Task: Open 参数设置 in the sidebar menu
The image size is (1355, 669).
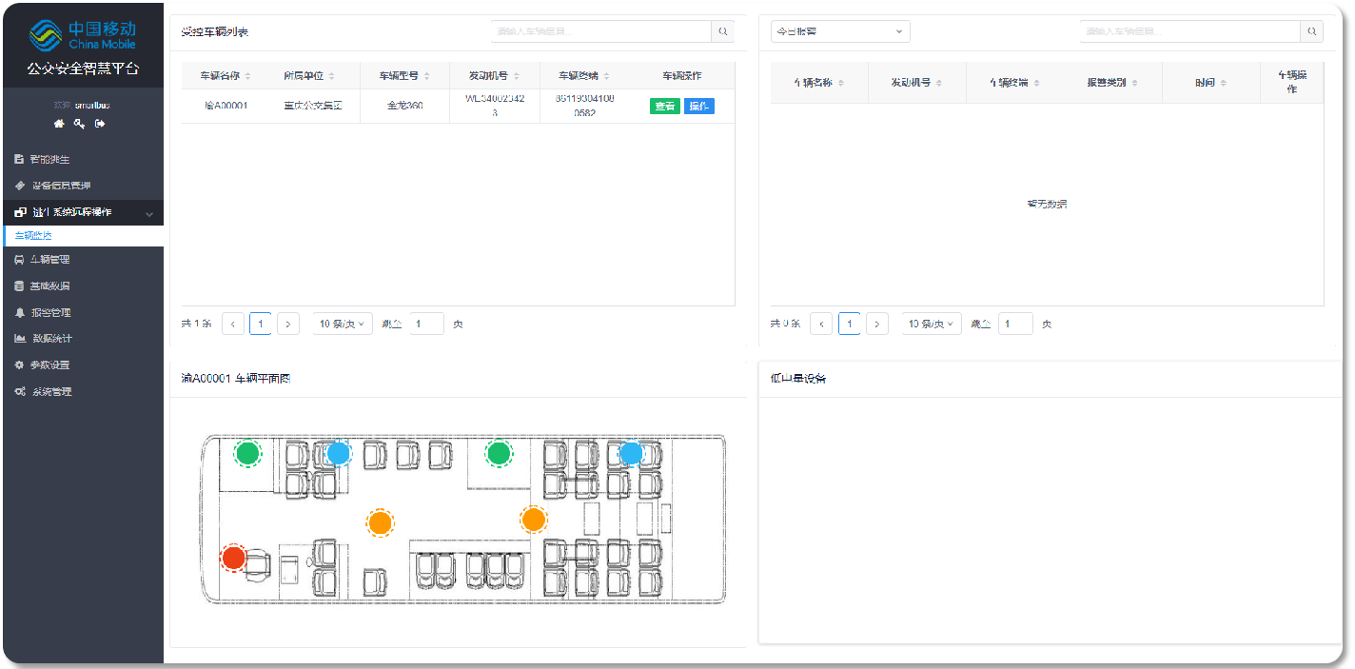Action: [49, 364]
